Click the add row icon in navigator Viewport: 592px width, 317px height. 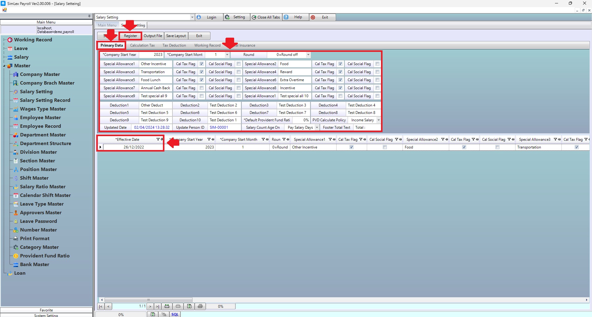coord(167,306)
